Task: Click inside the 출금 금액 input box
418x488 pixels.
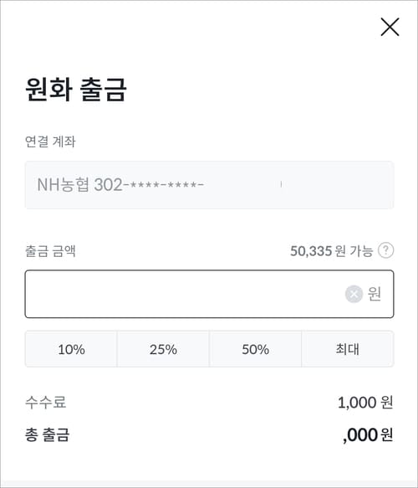Action: click(209, 294)
